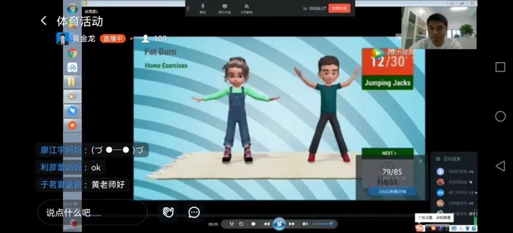Toggle mute speaker icon in player
The height and width of the screenshot is (233, 513).
tap(305, 224)
